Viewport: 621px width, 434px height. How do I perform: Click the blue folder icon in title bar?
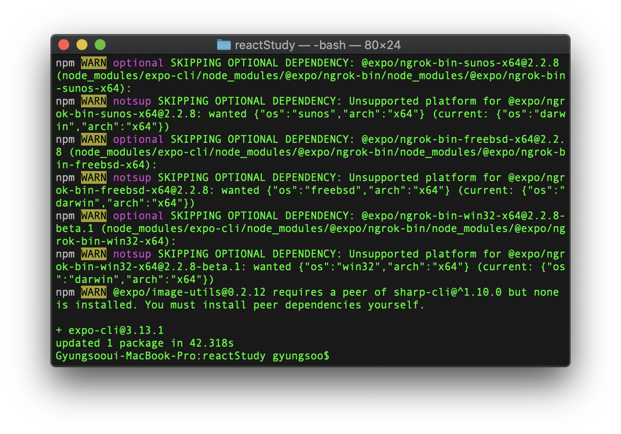[x=224, y=45]
